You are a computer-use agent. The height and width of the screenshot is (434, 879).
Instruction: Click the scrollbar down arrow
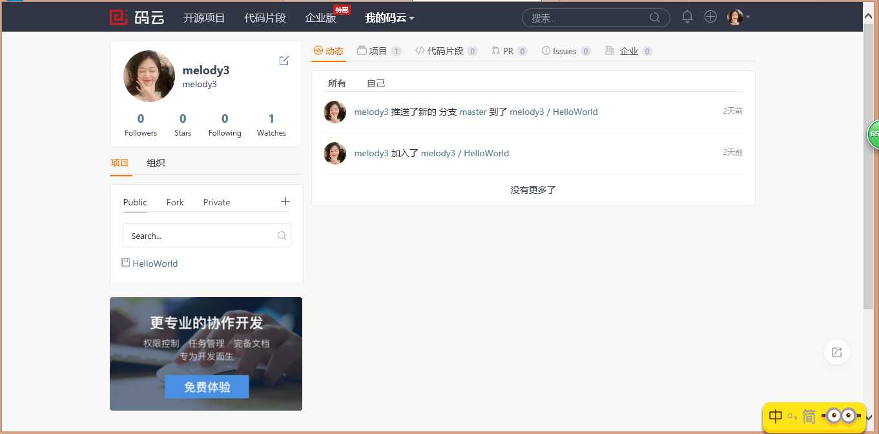(869, 418)
